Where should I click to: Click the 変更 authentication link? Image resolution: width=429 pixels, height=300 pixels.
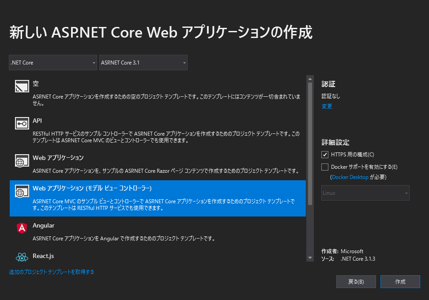pyautogui.click(x=327, y=106)
